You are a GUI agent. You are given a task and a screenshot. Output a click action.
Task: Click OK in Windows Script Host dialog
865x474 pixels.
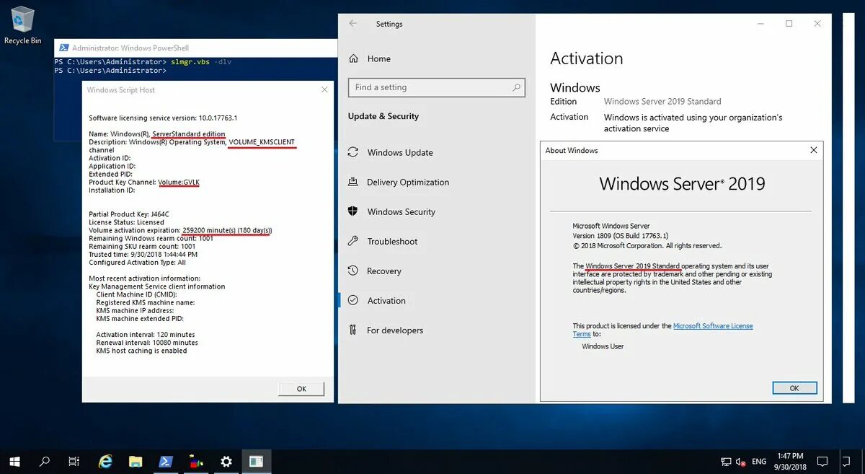pyautogui.click(x=301, y=388)
